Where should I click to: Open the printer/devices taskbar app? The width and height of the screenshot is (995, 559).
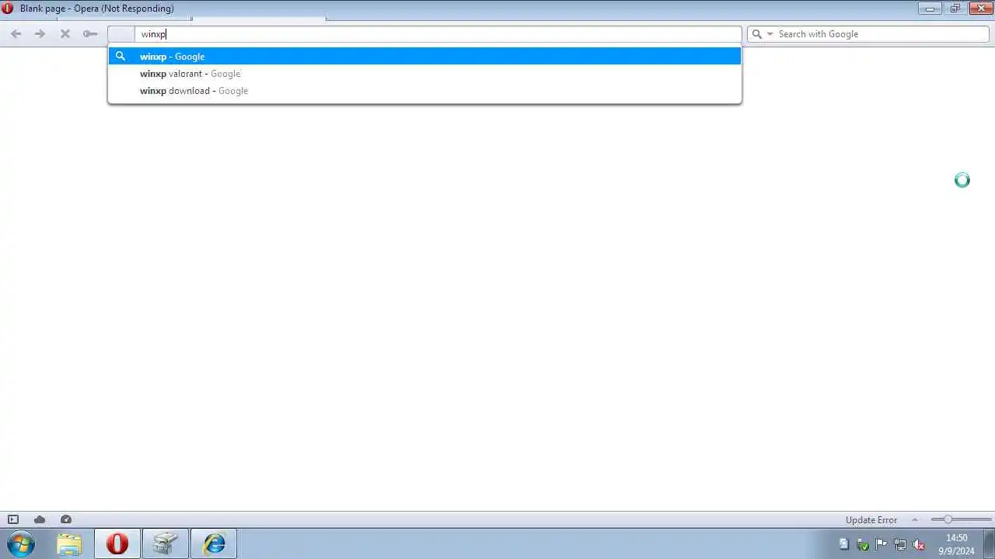coord(166,543)
